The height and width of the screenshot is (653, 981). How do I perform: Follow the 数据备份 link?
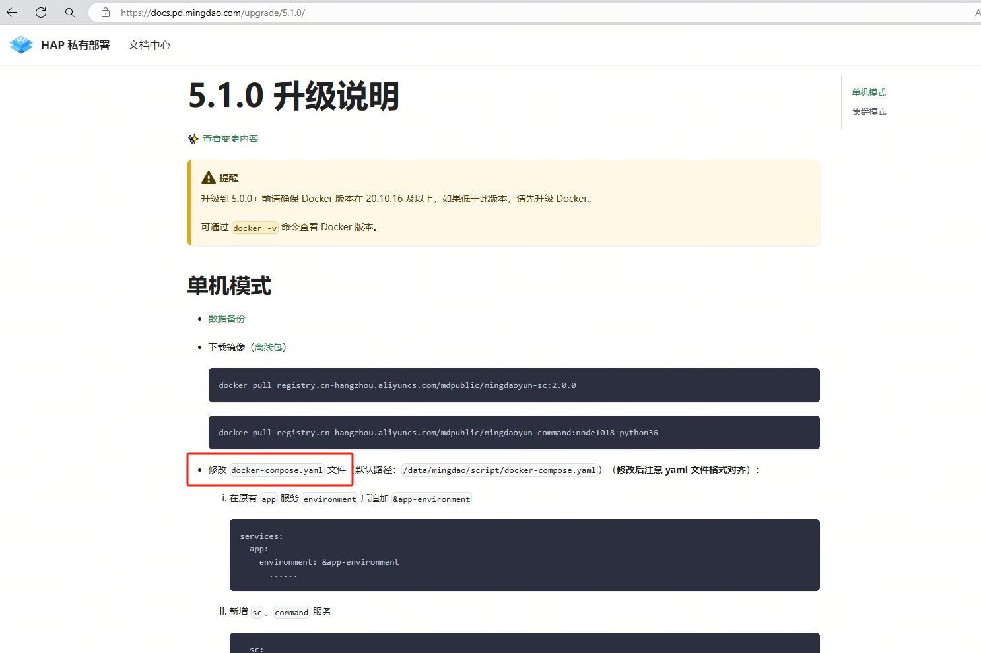click(226, 319)
